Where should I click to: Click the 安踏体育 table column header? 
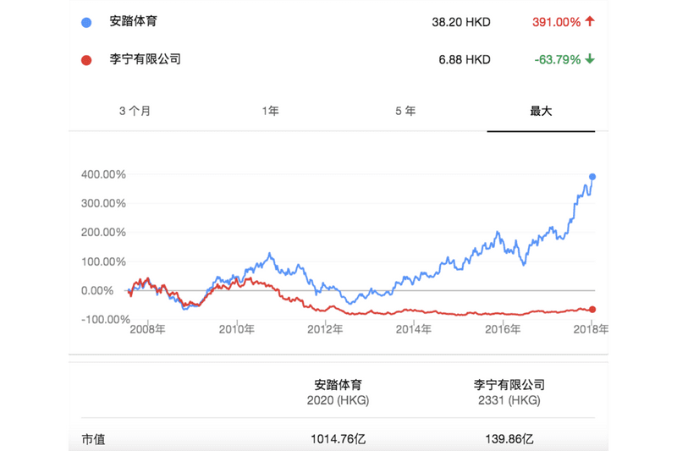[338, 384]
